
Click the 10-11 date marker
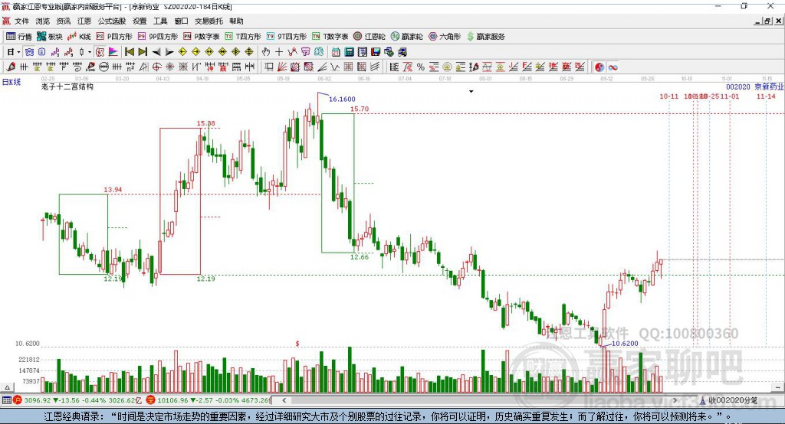668,96
